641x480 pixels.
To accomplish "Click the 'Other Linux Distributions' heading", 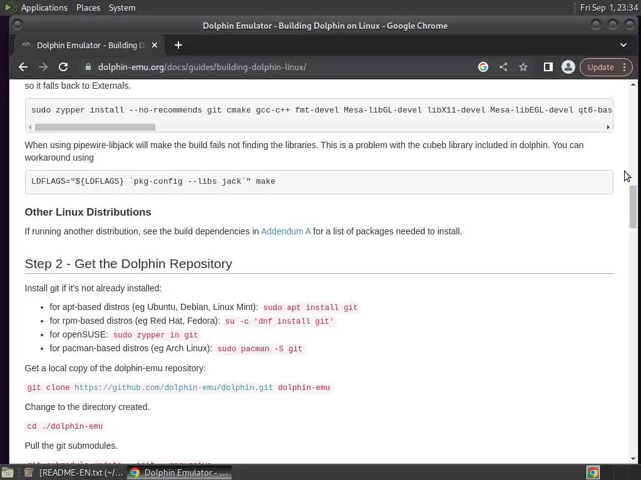I will tap(88, 212).
